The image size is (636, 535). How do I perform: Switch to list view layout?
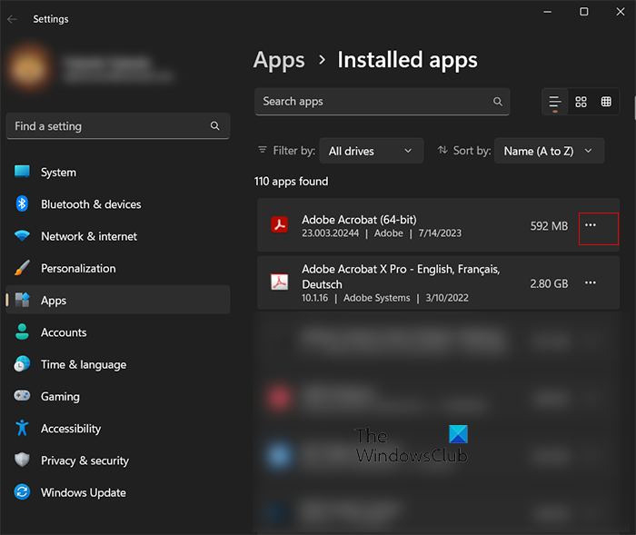[x=554, y=102]
